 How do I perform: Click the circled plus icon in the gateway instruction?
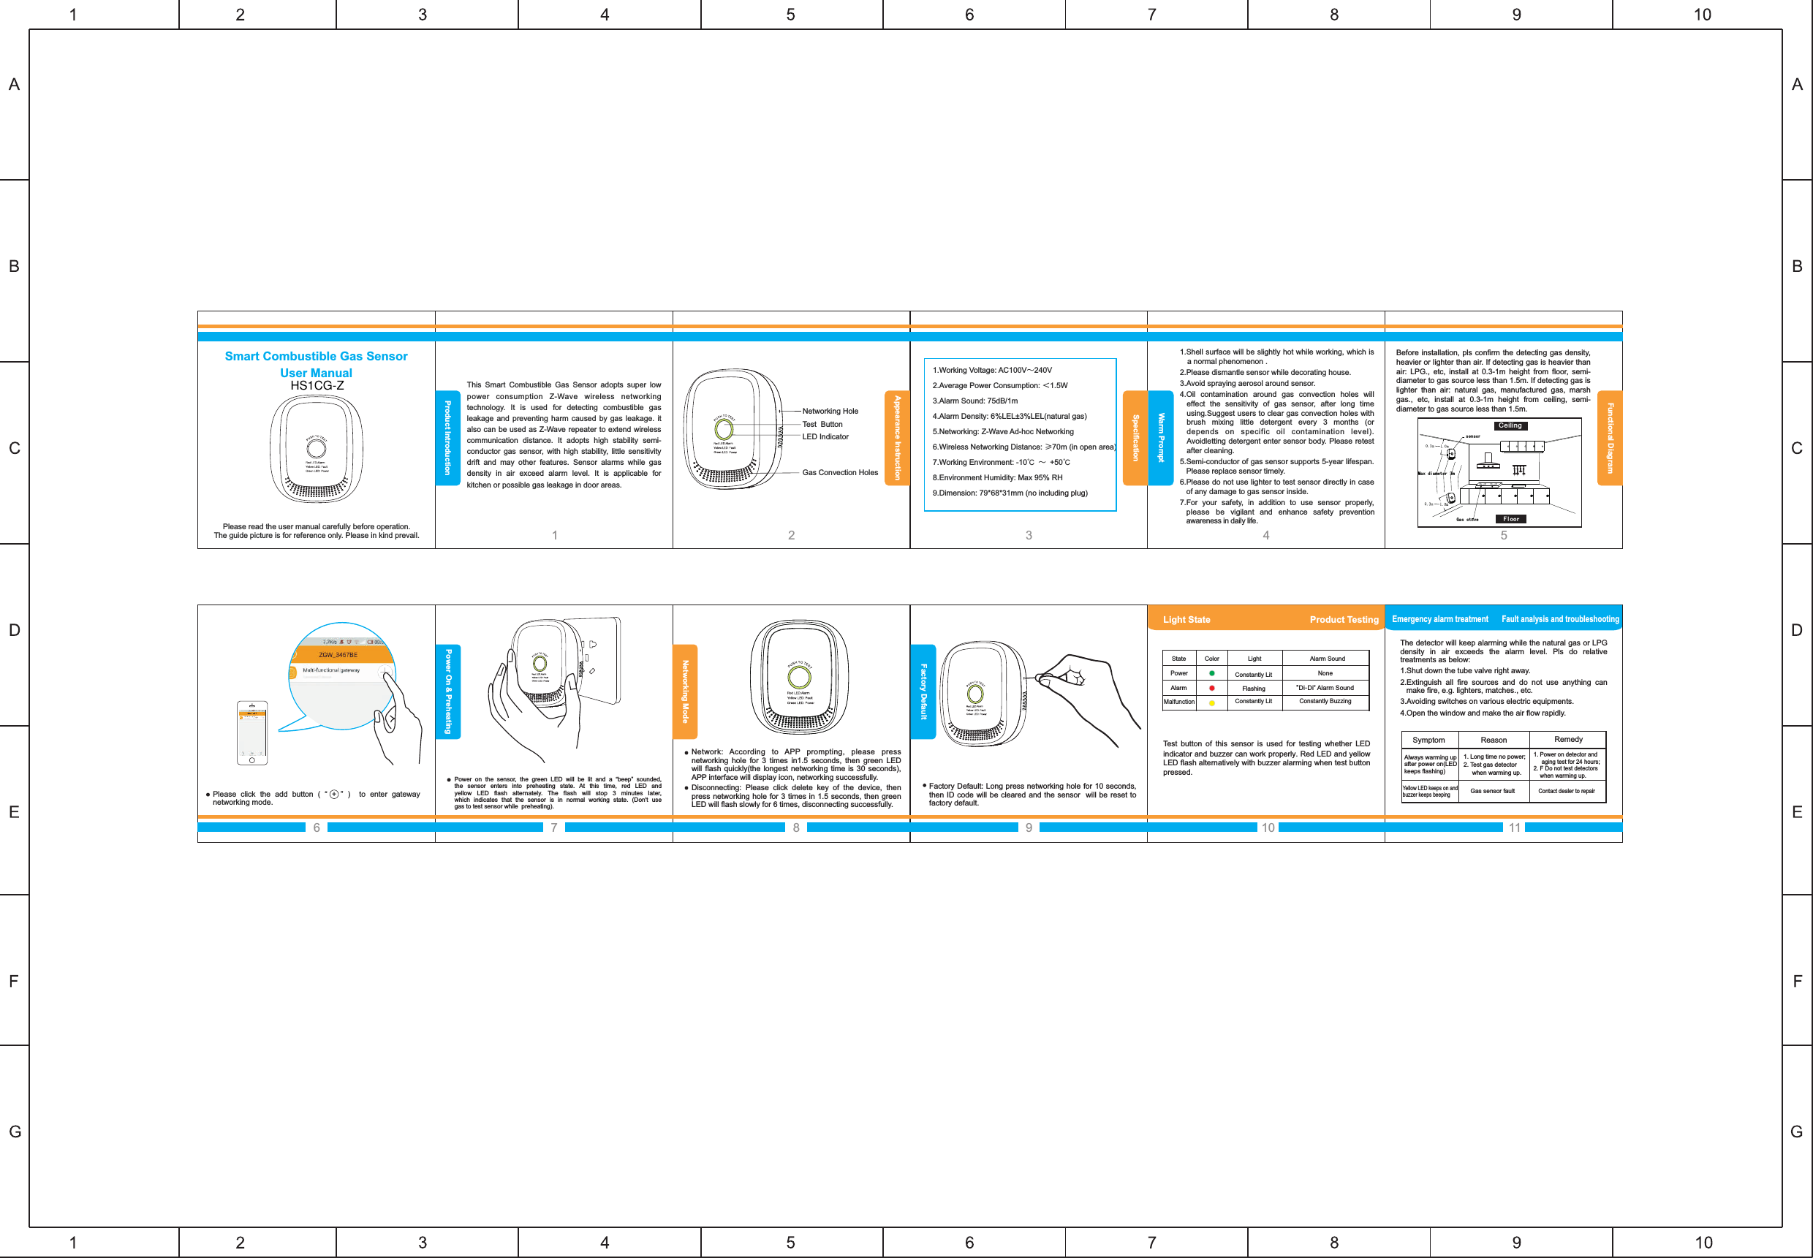[x=334, y=794]
